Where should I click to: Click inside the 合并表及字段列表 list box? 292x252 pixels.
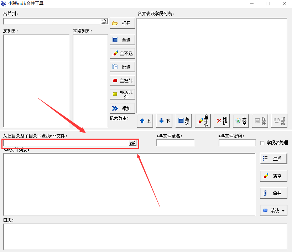pos(212,66)
